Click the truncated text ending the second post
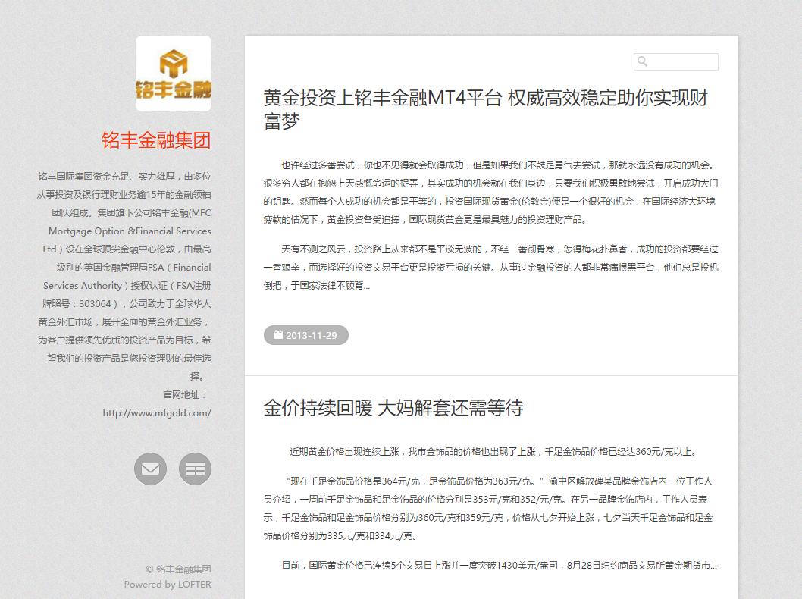Viewport: 802px width, 599px height. point(711,564)
